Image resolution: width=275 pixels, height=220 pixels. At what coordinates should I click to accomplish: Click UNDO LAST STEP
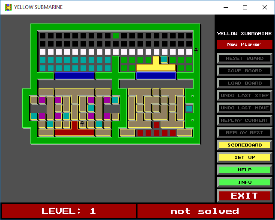245,96
